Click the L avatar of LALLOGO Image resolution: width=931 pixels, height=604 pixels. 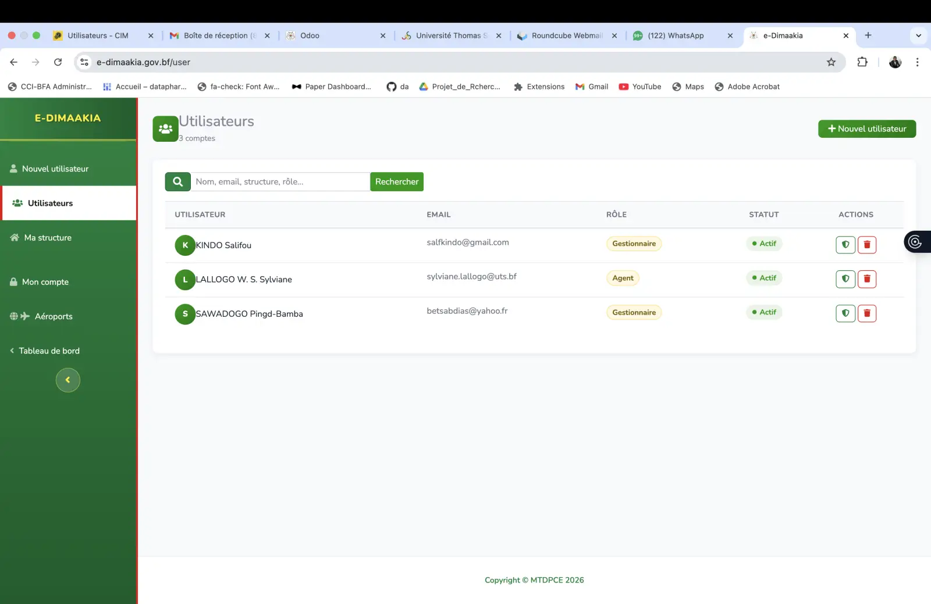click(185, 280)
